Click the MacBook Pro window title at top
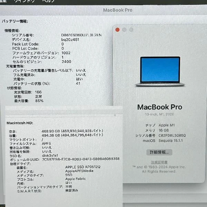 click(x=118, y=10)
